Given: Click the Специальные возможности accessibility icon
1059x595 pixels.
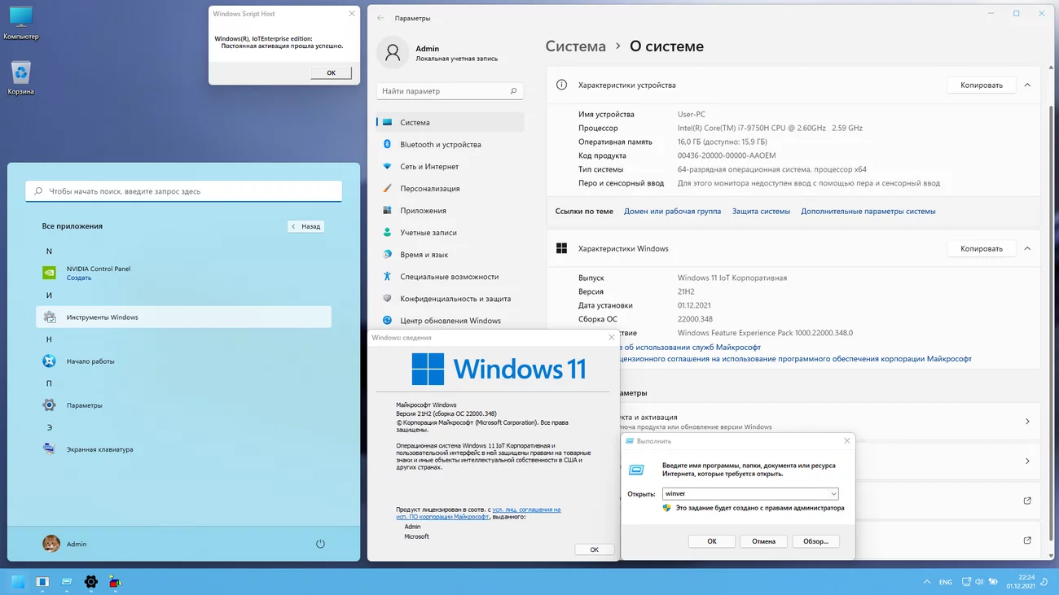Looking at the screenshot, I should pos(388,276).
